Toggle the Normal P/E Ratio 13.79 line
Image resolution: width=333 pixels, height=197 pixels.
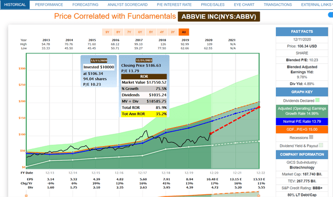[302, 121]
